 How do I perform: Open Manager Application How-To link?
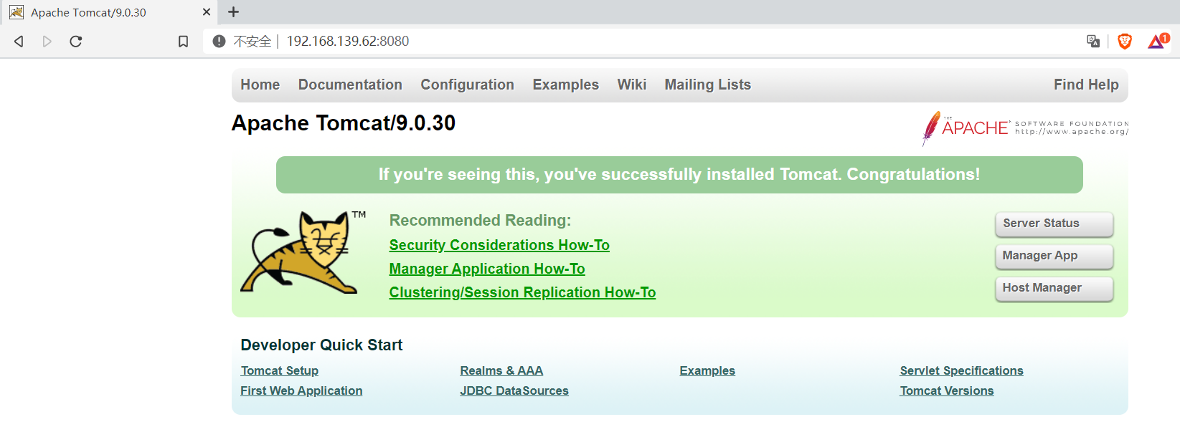tap(487, 269)
